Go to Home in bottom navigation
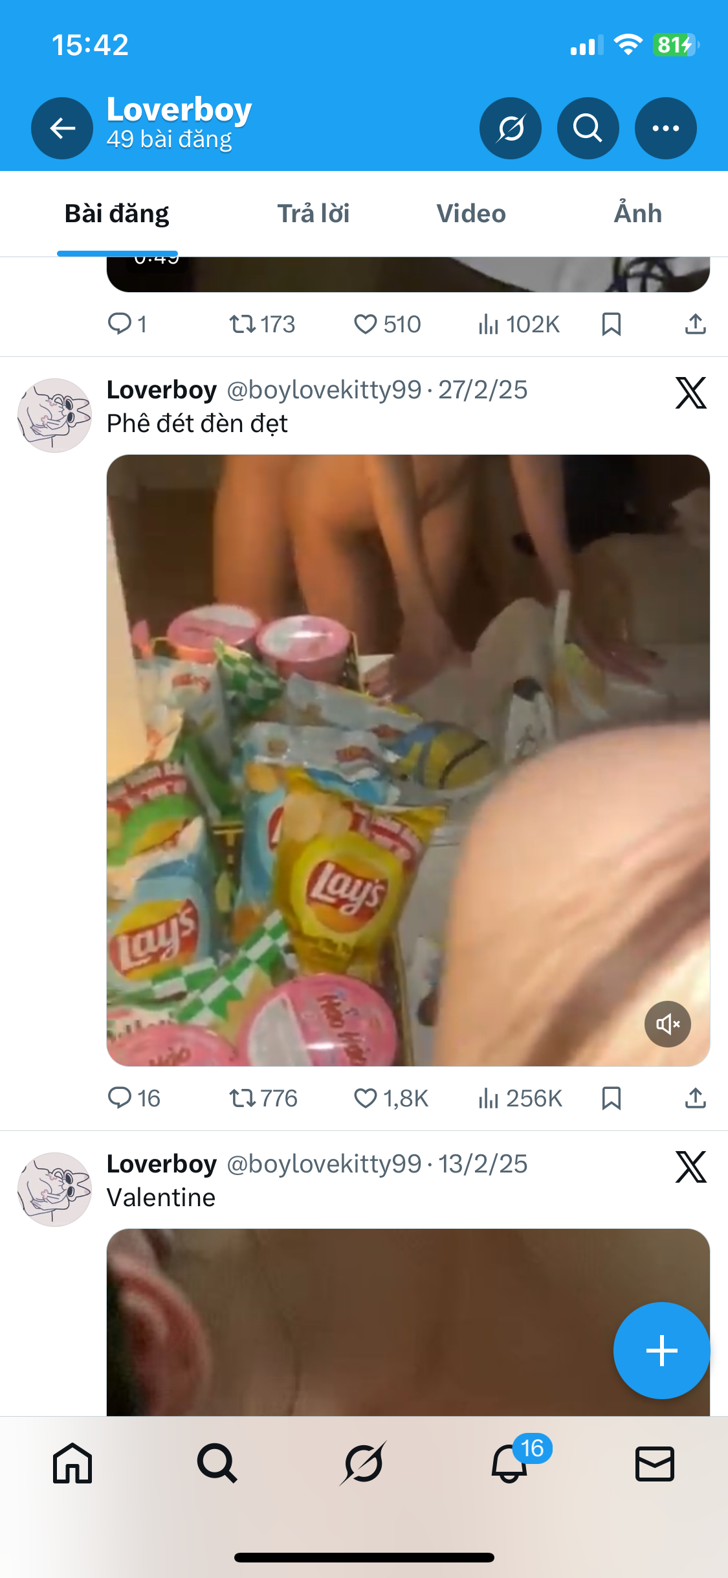The height and width of the screenshot is (1578, 728). tap(72, 1463)
